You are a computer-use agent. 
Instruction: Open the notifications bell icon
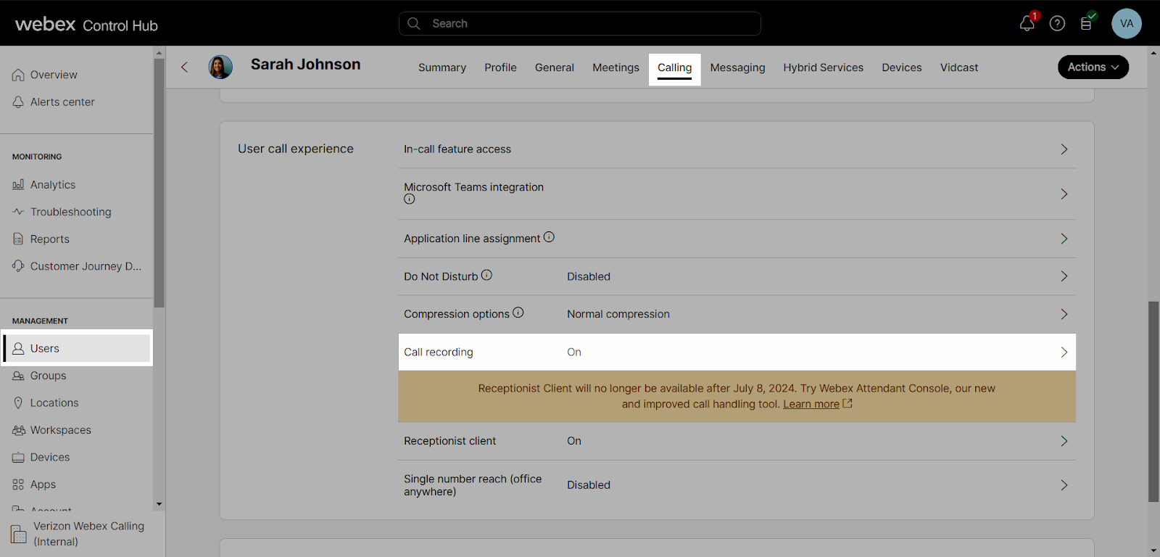tap(1027, 23)
